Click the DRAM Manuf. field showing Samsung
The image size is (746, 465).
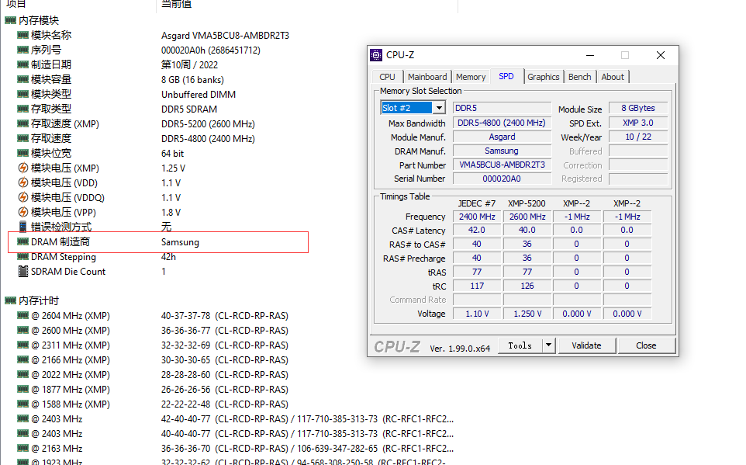pos(502,151)
